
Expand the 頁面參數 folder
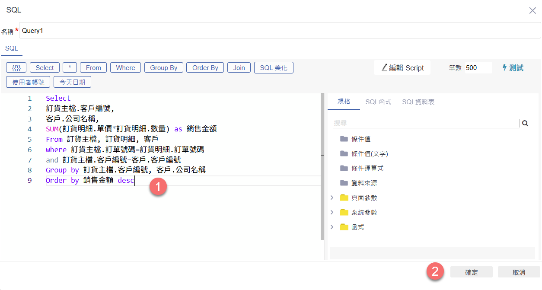click(332, 198)
